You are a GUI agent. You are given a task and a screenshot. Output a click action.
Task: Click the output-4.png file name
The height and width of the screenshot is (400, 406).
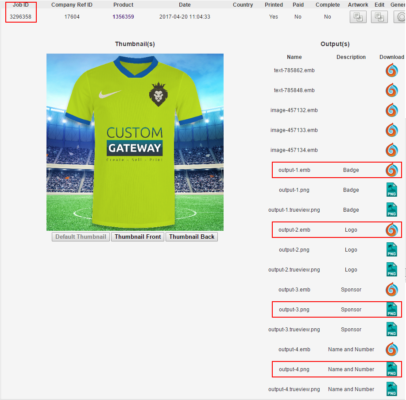(x=294, y=369)
